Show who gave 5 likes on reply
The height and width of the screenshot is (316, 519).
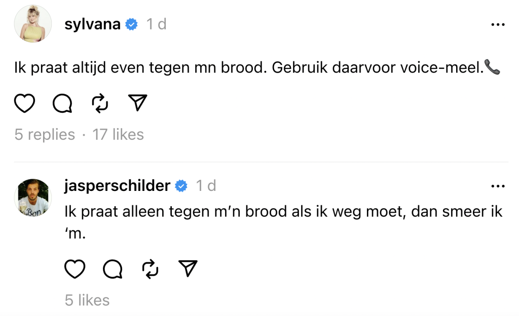(x=87, y=300)
